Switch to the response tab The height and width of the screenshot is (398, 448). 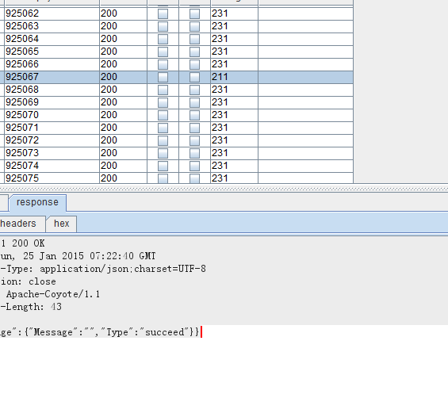point(37,203)
